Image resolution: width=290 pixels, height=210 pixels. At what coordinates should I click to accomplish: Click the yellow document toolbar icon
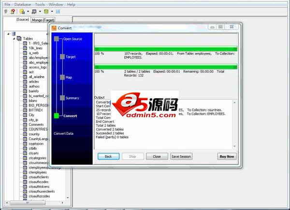23,11
